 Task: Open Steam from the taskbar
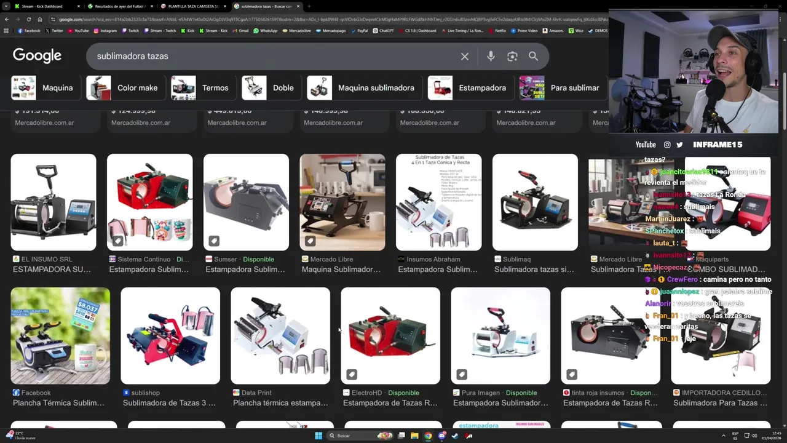(x=455, y=436)
